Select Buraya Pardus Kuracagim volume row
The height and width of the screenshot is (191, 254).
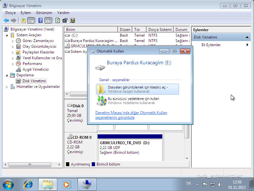pos(127,40)
